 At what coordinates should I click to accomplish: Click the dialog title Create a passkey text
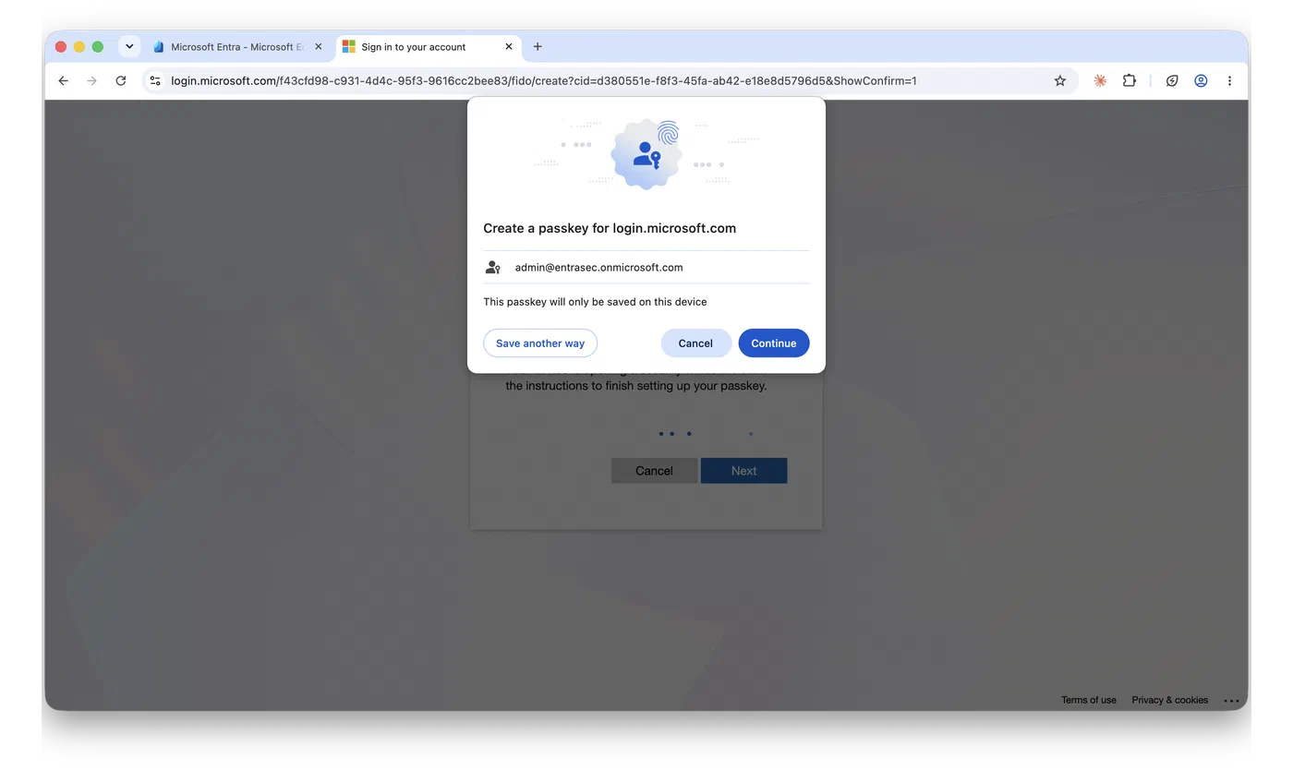coord(610,228)
